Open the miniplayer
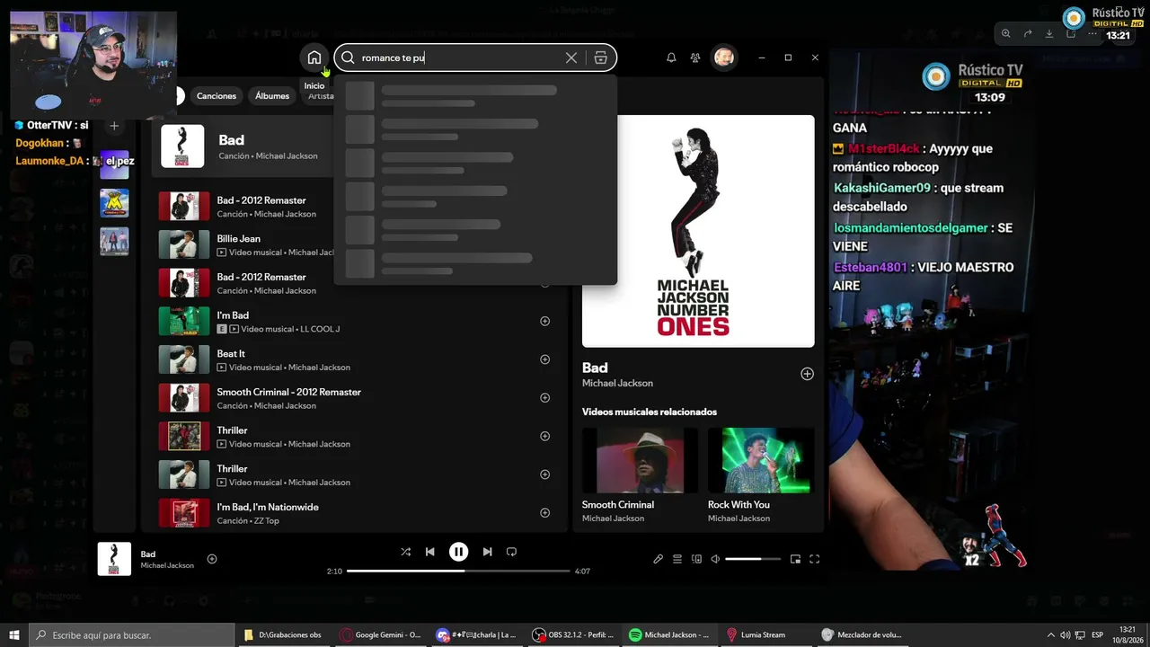Image resolution: width=1150 pixels, height=647 pixels. pyautogui.click(x=795, y=559)
